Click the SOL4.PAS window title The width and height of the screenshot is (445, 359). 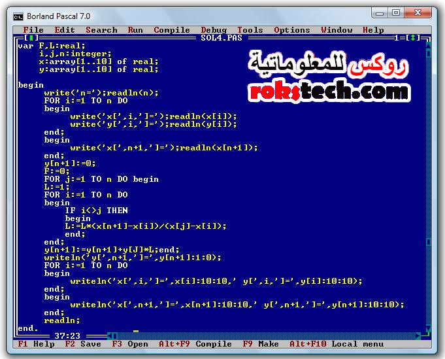click(x=222, y=37)
